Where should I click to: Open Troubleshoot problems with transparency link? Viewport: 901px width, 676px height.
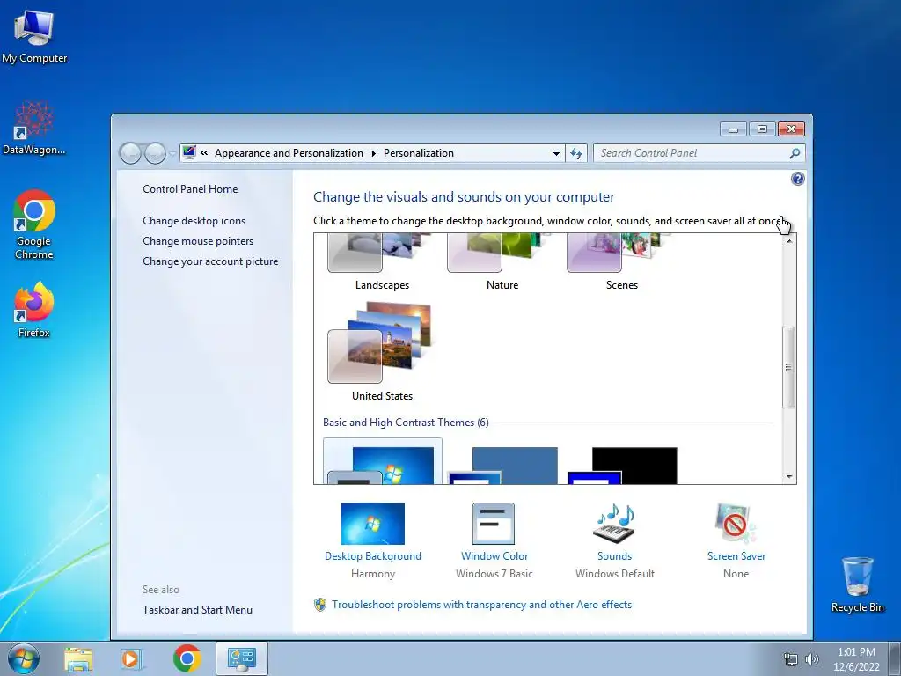click(x=481, y=605)
